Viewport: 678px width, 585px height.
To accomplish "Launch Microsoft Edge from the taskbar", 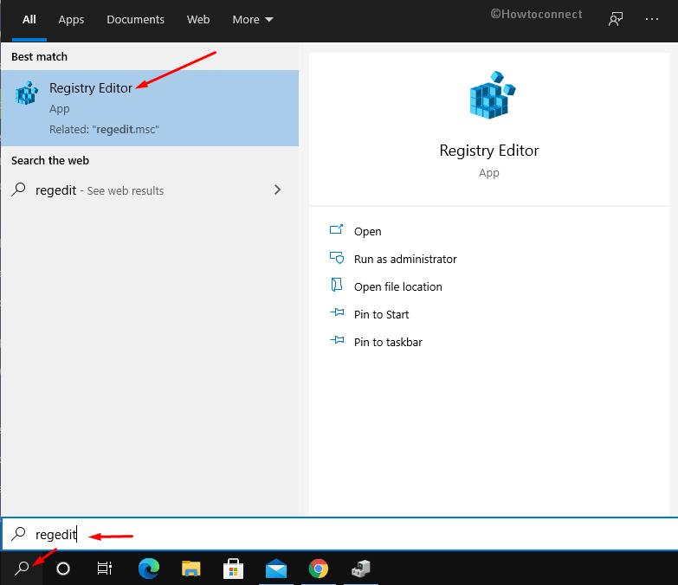I will pos(149,569).
